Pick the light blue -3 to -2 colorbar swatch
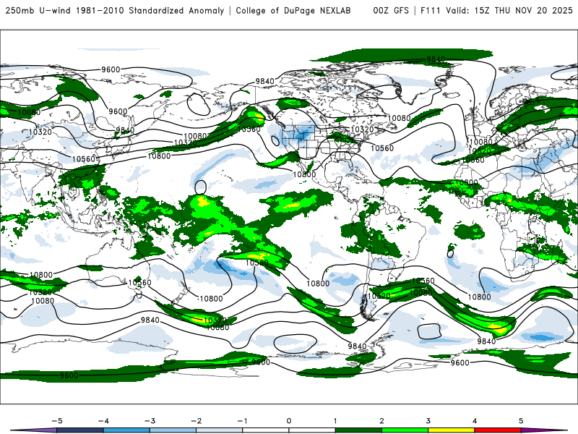This screenshot has height=434, width=578. click(173, 430)
